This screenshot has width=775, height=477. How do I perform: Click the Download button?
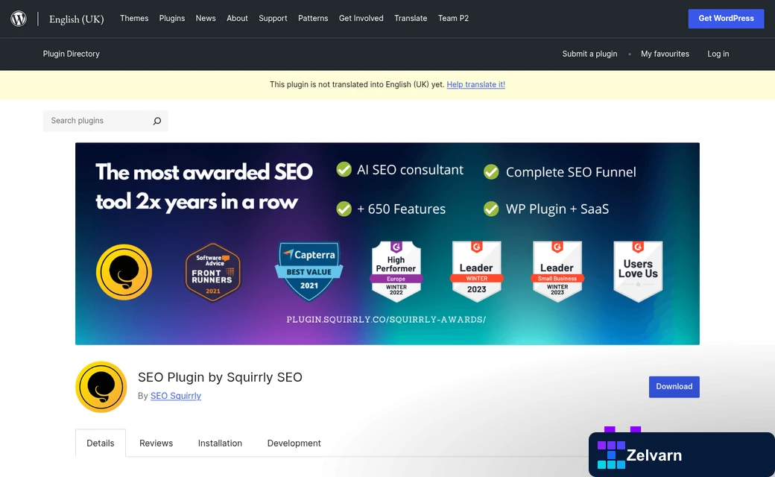[x=674, y=387]
